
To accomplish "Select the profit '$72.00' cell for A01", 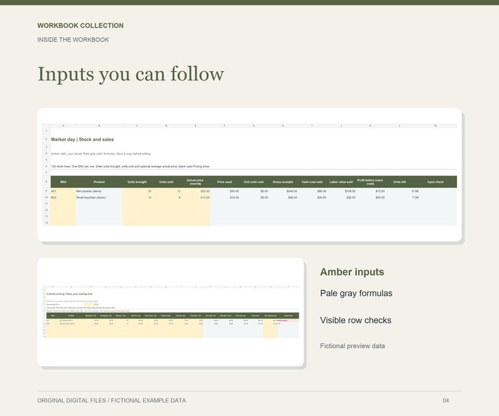I will click(370, 191).
